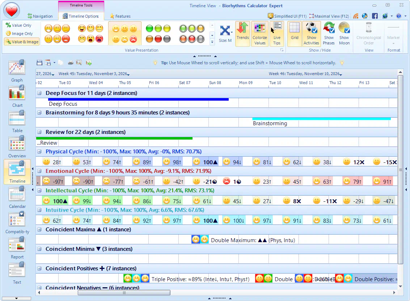410x301 pixels.
Task: Collapse the Review for 22 days group
Action: pyautogui.click(x=39, y=132)
